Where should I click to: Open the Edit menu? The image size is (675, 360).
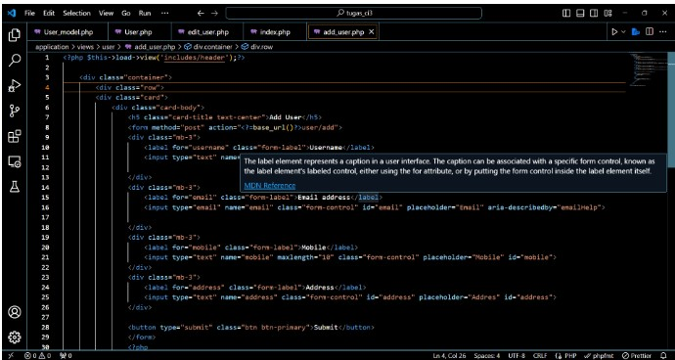(x=49, y=14)
